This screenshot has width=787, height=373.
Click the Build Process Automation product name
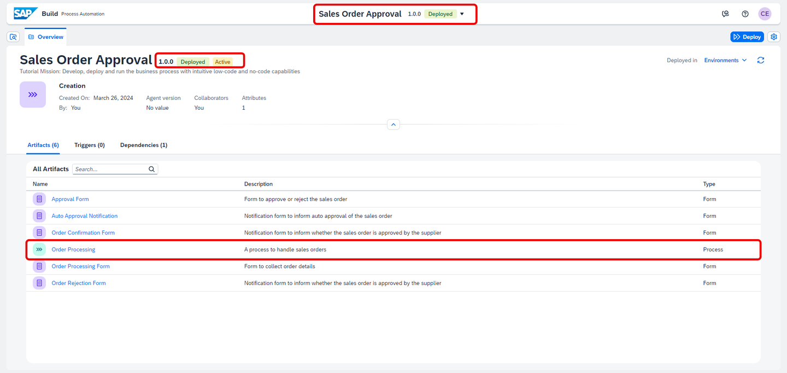click(x=73, y=14)
